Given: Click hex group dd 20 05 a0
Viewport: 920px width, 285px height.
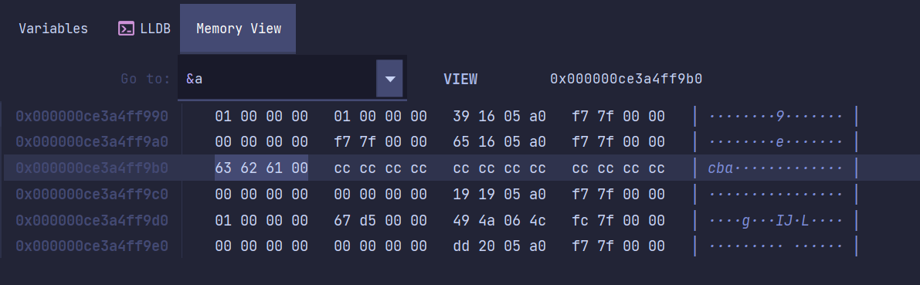Looking at the screenshot, I should point(499,246).
